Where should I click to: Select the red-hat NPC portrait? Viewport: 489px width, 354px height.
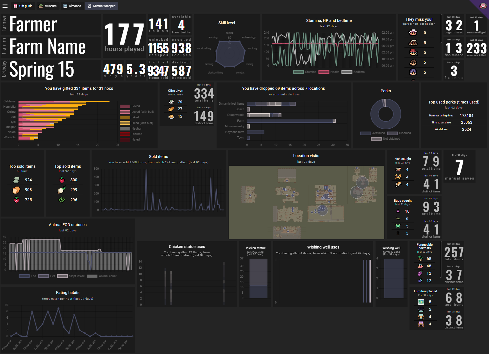[x=413, y=52]
